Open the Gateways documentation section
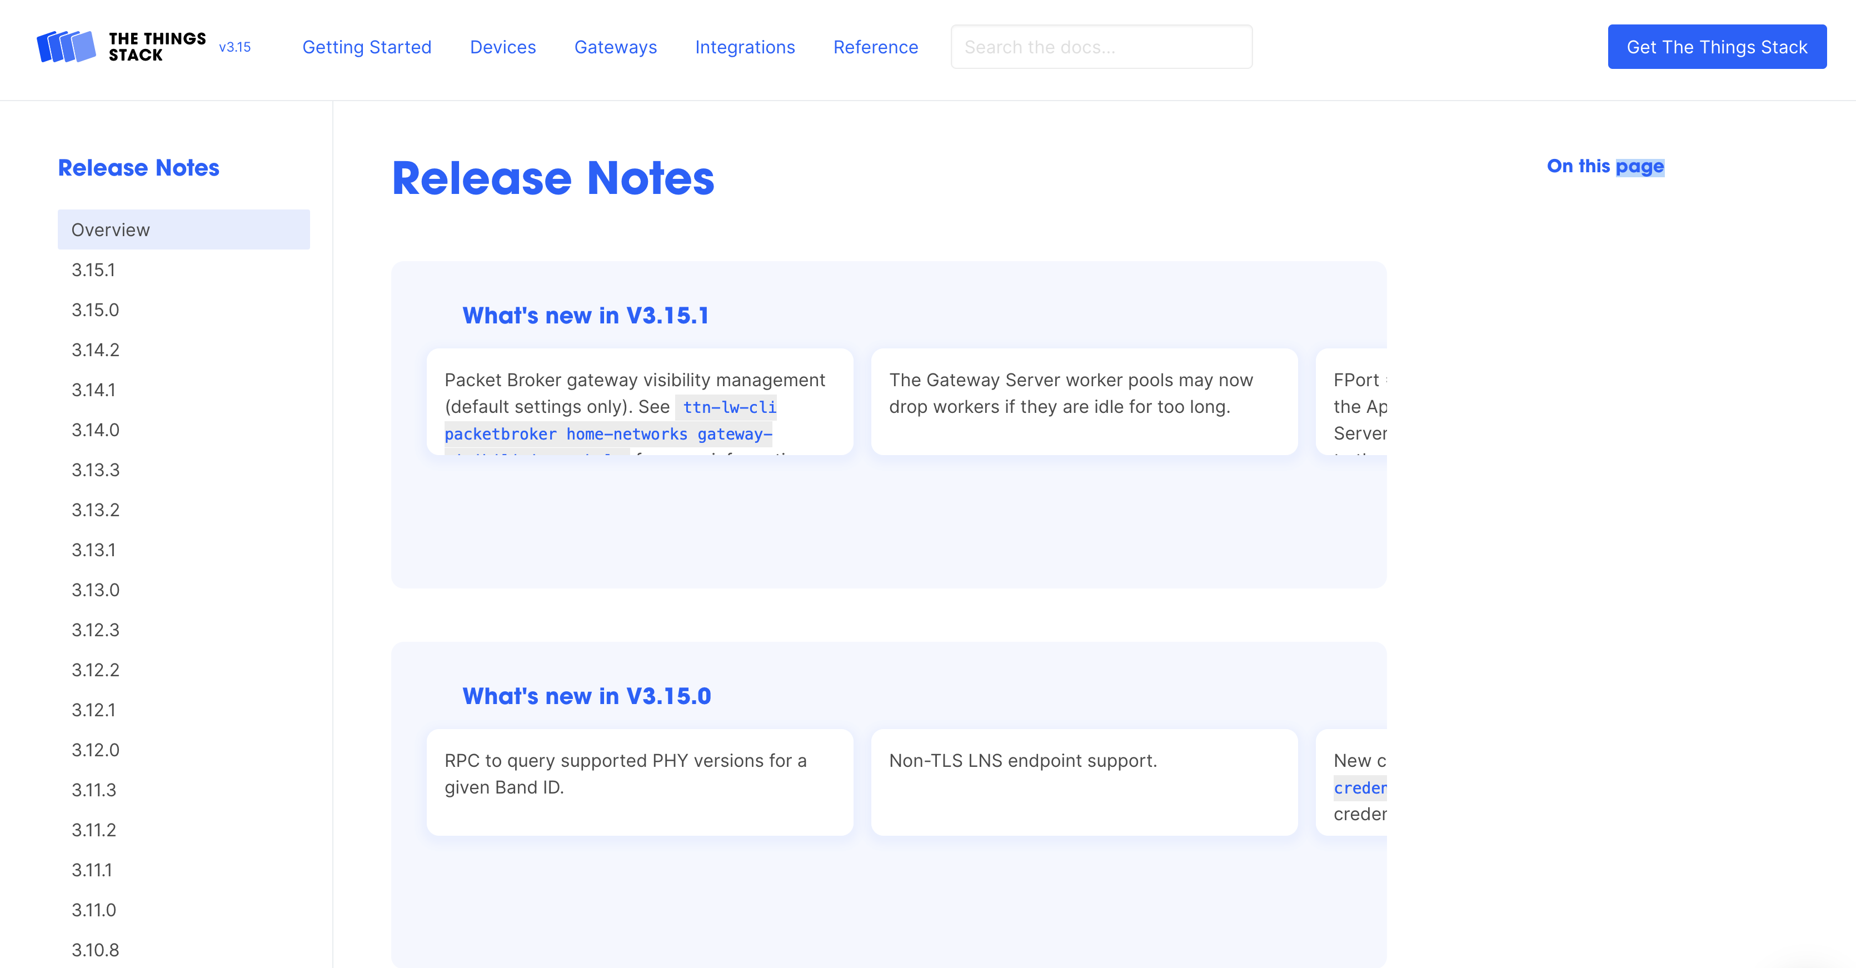 615,46
